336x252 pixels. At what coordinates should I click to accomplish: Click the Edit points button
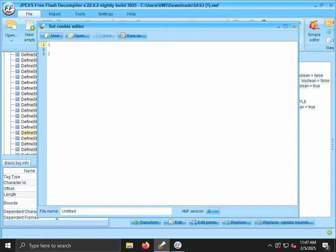pos(204,222)
